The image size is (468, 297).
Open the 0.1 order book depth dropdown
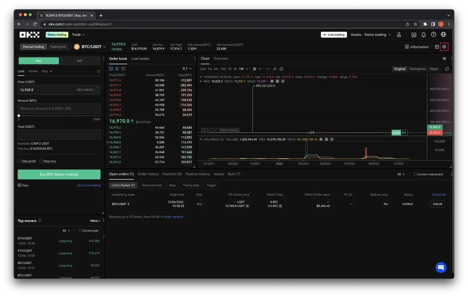pyautogui.click(x=187, y=68)
